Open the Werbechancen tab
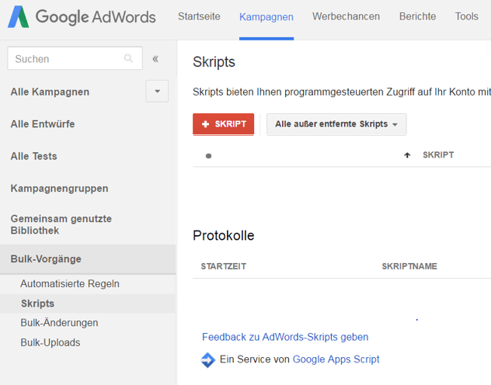Screen dimensions: 491x385 346,16
